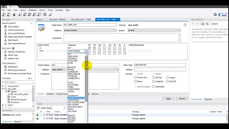Click the Apply button
Viewport: 229px width, 129px height.
[x=169, y=99]
